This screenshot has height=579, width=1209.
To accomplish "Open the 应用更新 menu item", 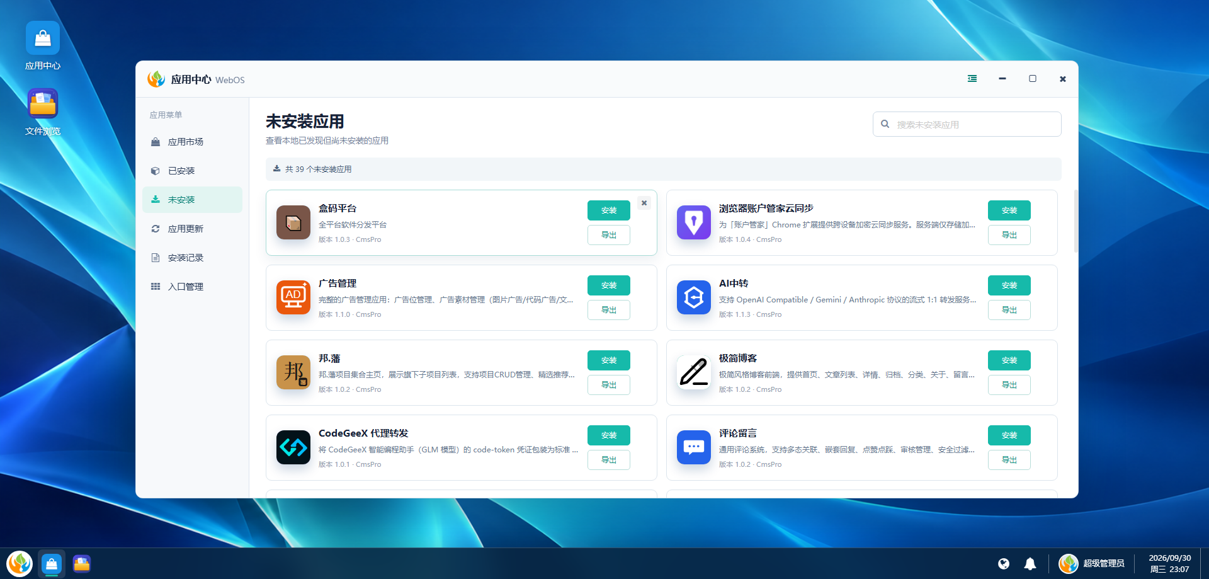I will (x=192, y=229).
